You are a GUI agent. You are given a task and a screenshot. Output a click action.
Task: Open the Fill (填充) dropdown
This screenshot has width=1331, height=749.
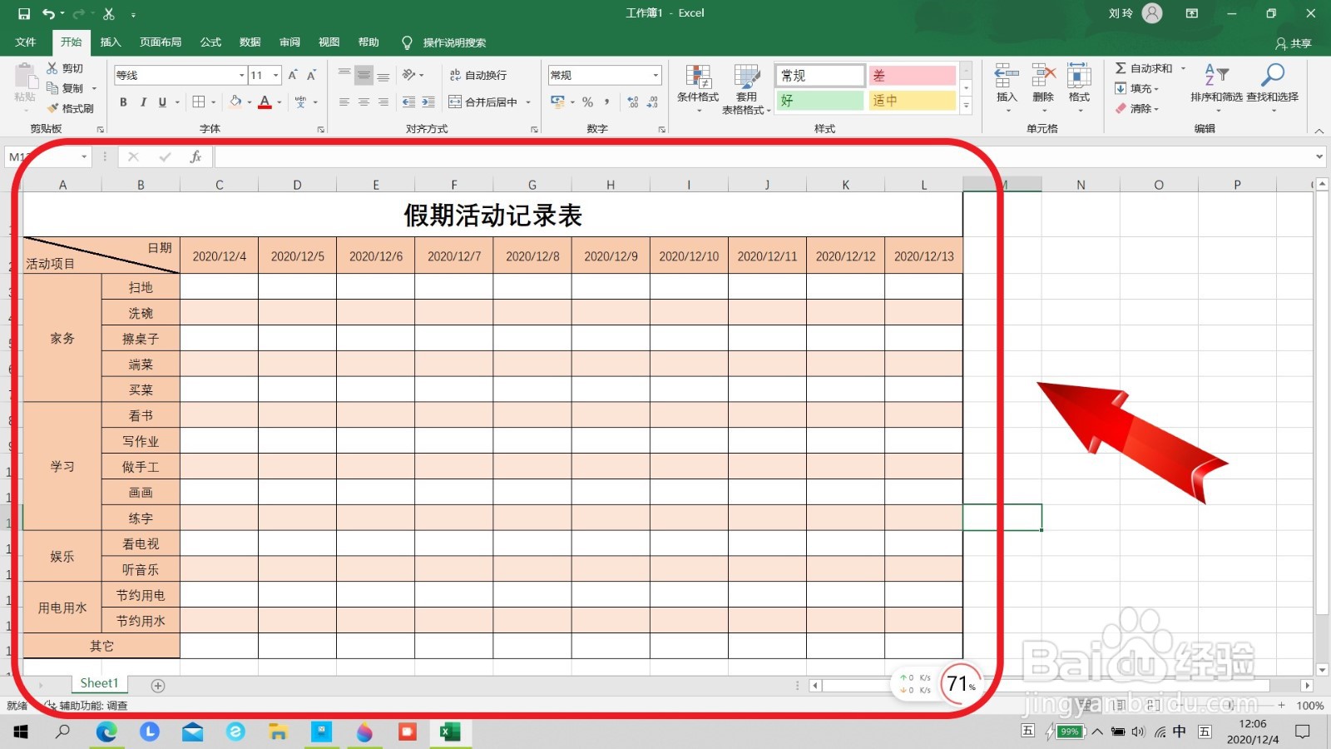[1137, 88]
